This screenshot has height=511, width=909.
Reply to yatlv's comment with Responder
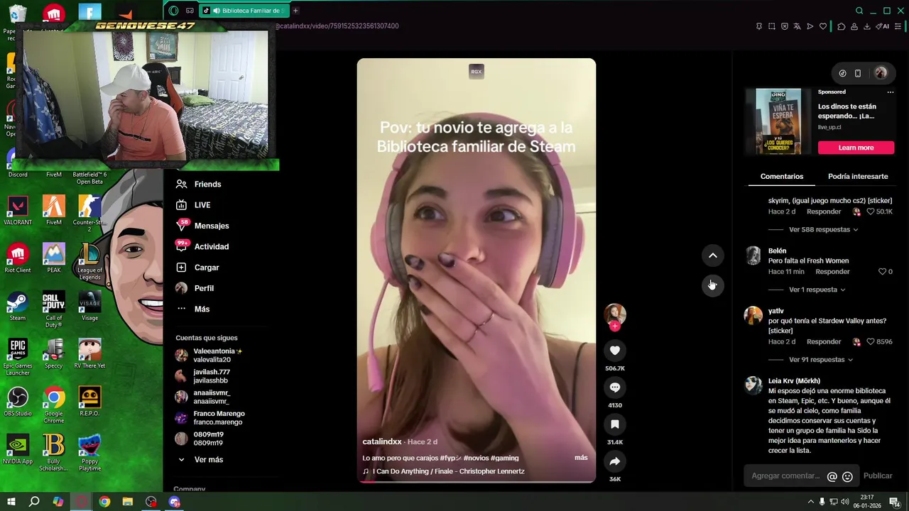tap(824, 341)
